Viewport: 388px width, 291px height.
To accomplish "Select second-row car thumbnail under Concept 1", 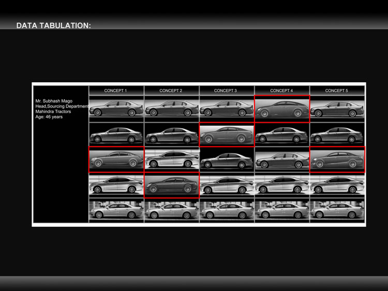I will (116, 135).
